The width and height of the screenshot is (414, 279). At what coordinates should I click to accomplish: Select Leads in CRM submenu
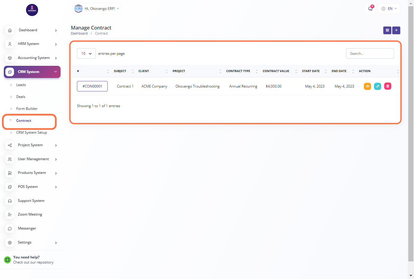pyautogui.click(x=21, y=85)
